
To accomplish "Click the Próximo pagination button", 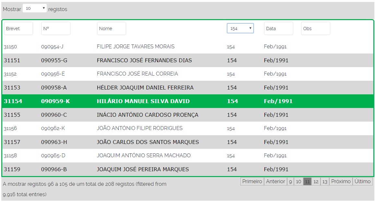I will click(x=341, y=182).
